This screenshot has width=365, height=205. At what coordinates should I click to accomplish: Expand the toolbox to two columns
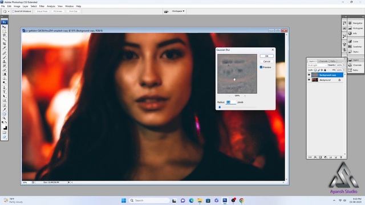tap(2, 17)
